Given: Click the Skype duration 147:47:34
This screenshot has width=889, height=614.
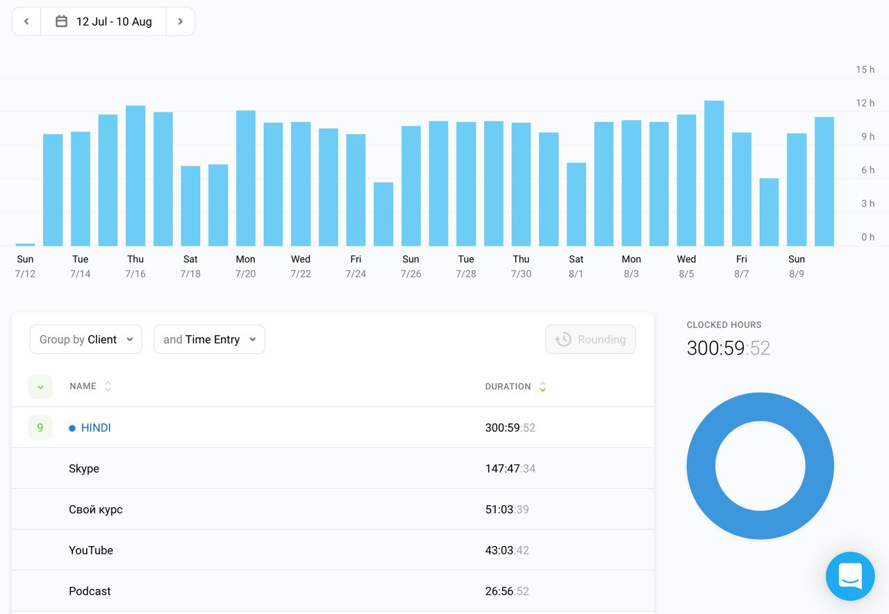Looking at the screenshot, I should tap(510, 468).
